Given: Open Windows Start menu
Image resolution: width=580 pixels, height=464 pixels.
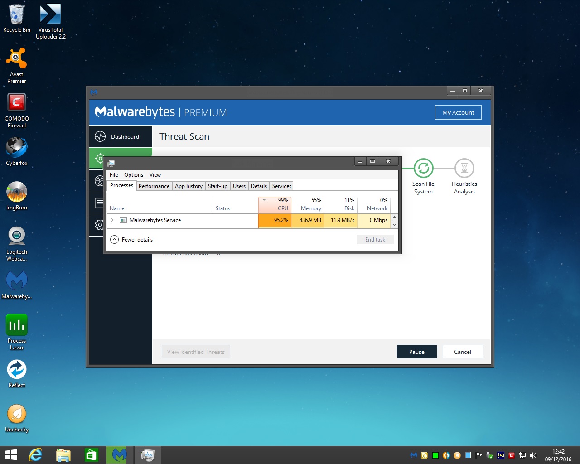Looking at the screenshot, I should point(11,455).
